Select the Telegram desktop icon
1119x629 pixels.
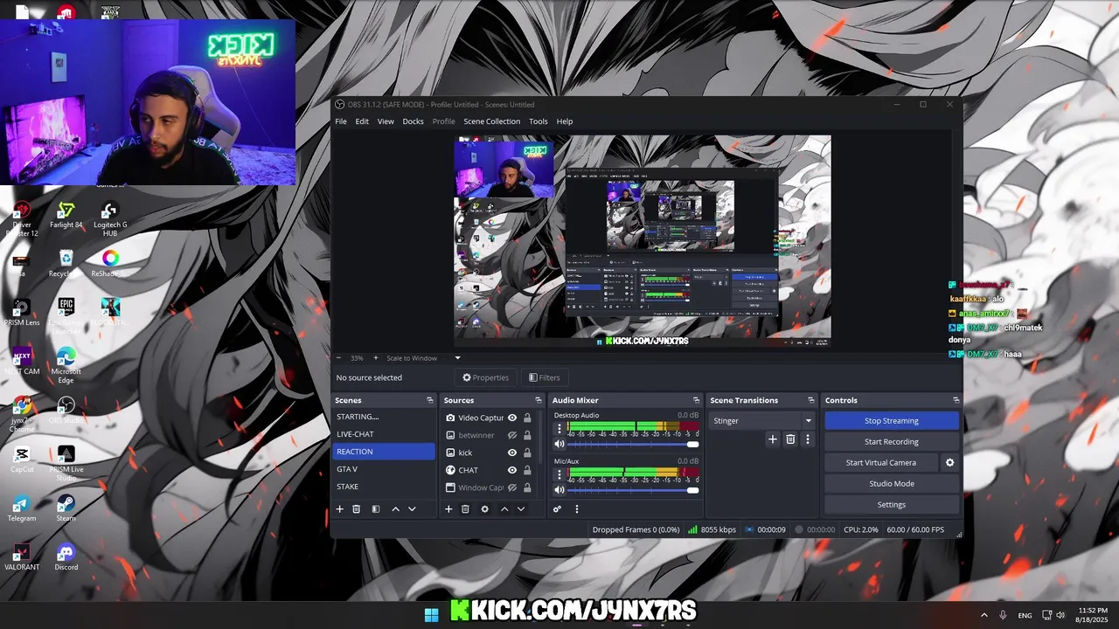(22, 508)
